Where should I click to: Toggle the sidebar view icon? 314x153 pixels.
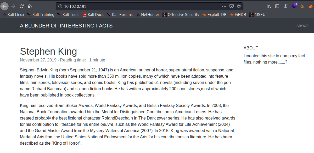click(277, 6)
